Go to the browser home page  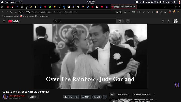click(x=15, y=12)
